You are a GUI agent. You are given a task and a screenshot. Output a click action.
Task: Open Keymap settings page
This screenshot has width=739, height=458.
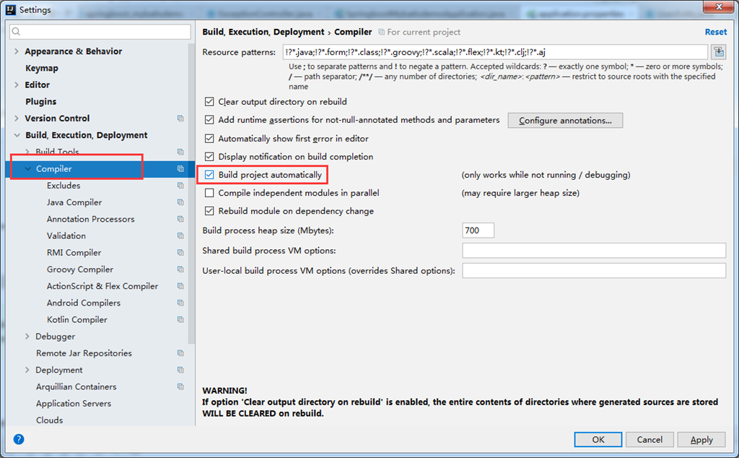click(x=42, y=68)
